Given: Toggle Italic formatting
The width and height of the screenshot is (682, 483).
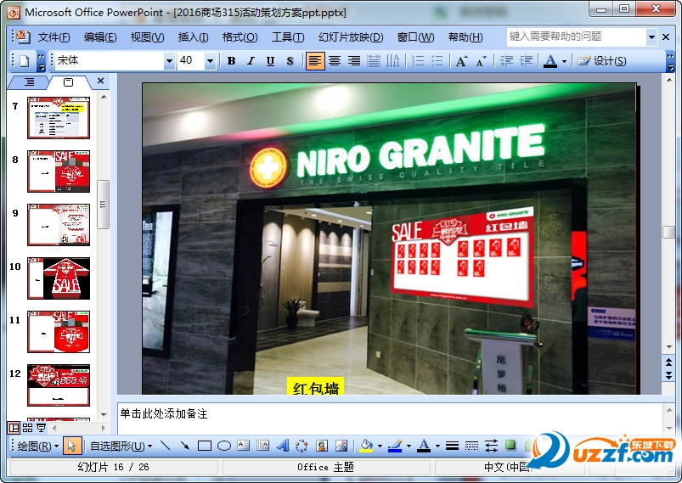Looking at the screenshot, I should [251, 61].
